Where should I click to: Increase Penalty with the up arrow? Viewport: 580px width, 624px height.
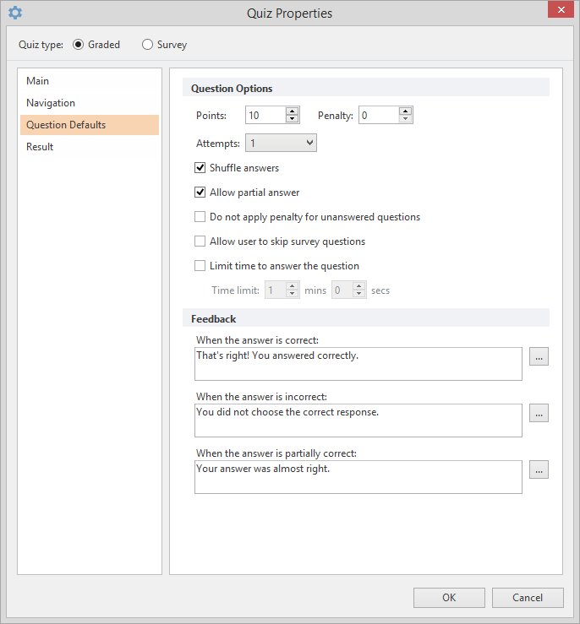(405, 111)
